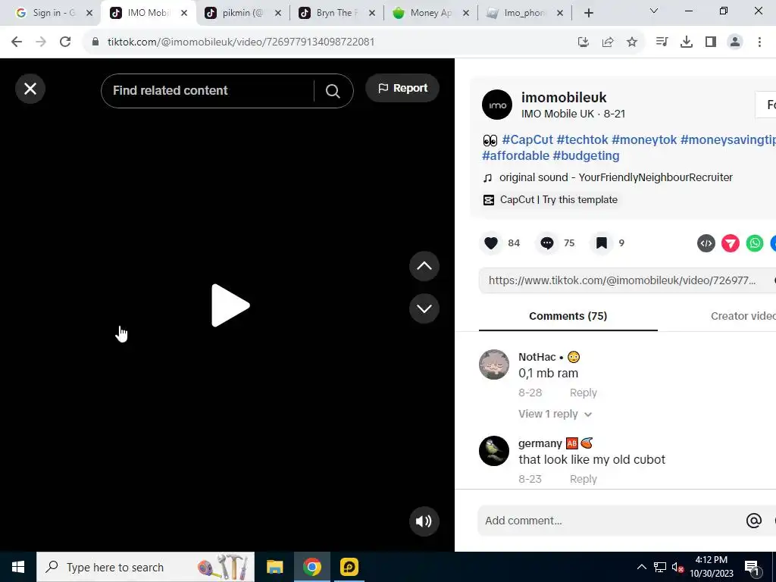Open Chrome profile avatar icon
The width and height of the screenshot is (776, 582).
coord(735,42)
